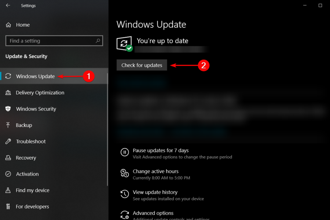Click the update history clock icon
The image size is (330, 220).
coord(125,194)
